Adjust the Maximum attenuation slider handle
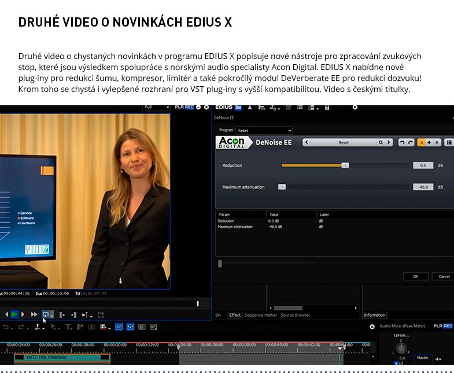Viewport: 454px width, 373px height. click(x=282, y=187)
